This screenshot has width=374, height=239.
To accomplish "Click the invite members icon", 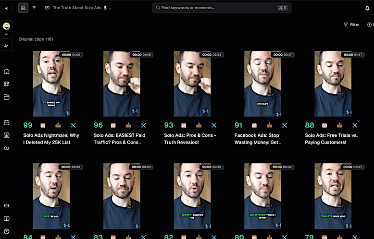I will [7, 46].
